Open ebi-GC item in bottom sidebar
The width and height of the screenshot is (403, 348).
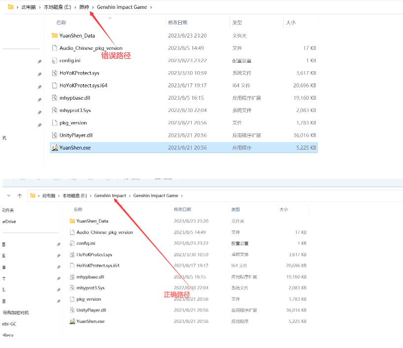(x=9, y=324)
